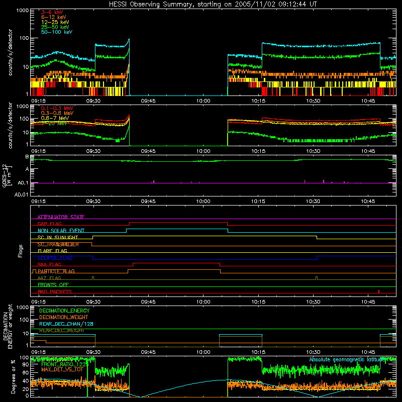Click the AAZ_FLAG pulse near 09:30
The height and width of the screenshot is (402, 402).
coord(93,278)
